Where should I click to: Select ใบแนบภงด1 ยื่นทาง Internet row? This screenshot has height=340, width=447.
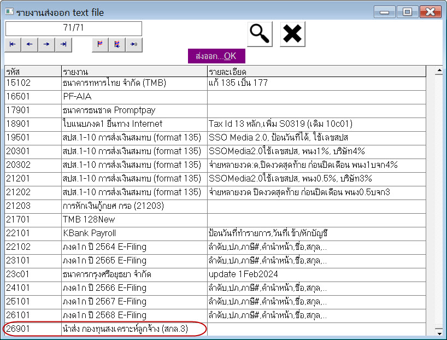pos(215,125)
